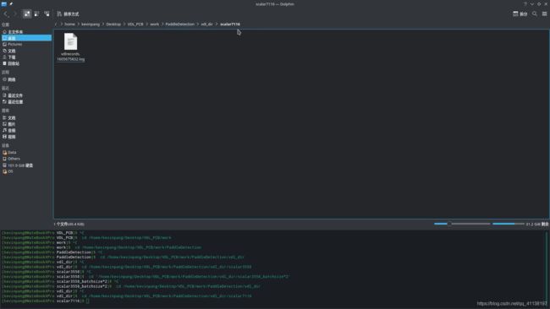
Task: Click 'scalar7116' current folder breadcrumb
Action: click(230, 24)
